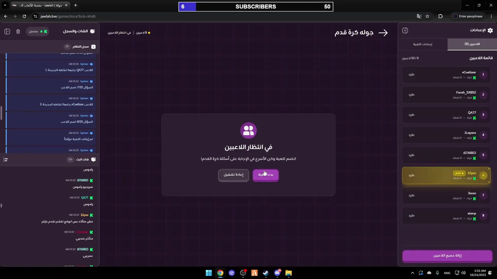This screenshot has height=279, width=497.
Task: Collapse the chat and log panel
Action: click(x=7, y=31)
